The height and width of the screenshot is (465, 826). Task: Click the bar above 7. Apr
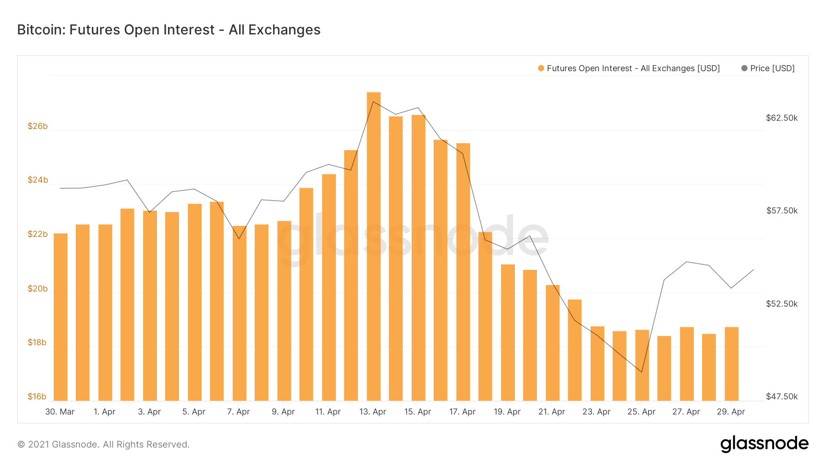click(239, 313)
